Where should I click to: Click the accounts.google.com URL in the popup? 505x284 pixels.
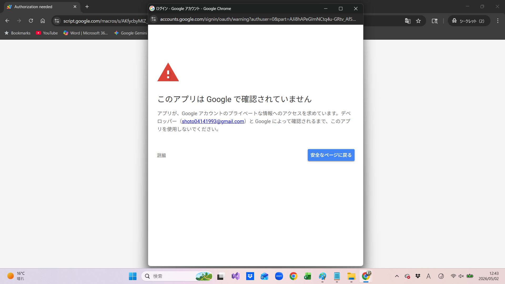258,19
